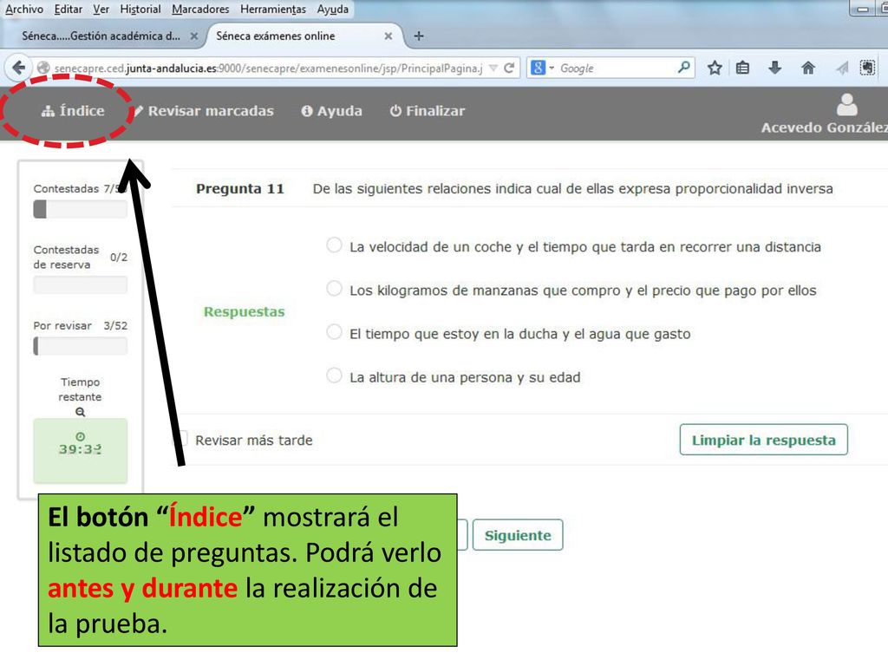The image size is (888, 666).
Task: Select answer about shower time and water
Action: tap(334, 332)
